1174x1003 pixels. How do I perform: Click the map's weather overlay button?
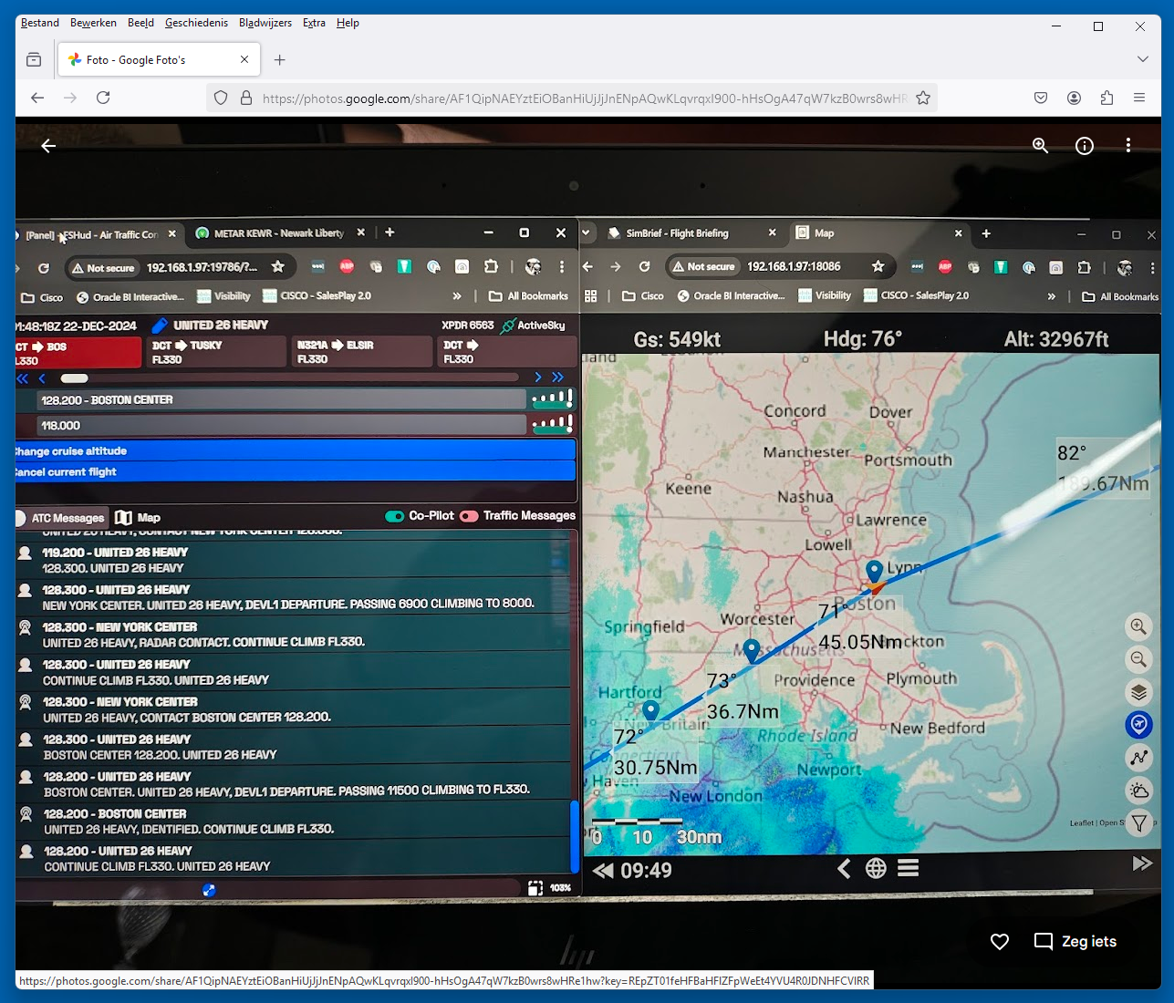click(1138, 791)
